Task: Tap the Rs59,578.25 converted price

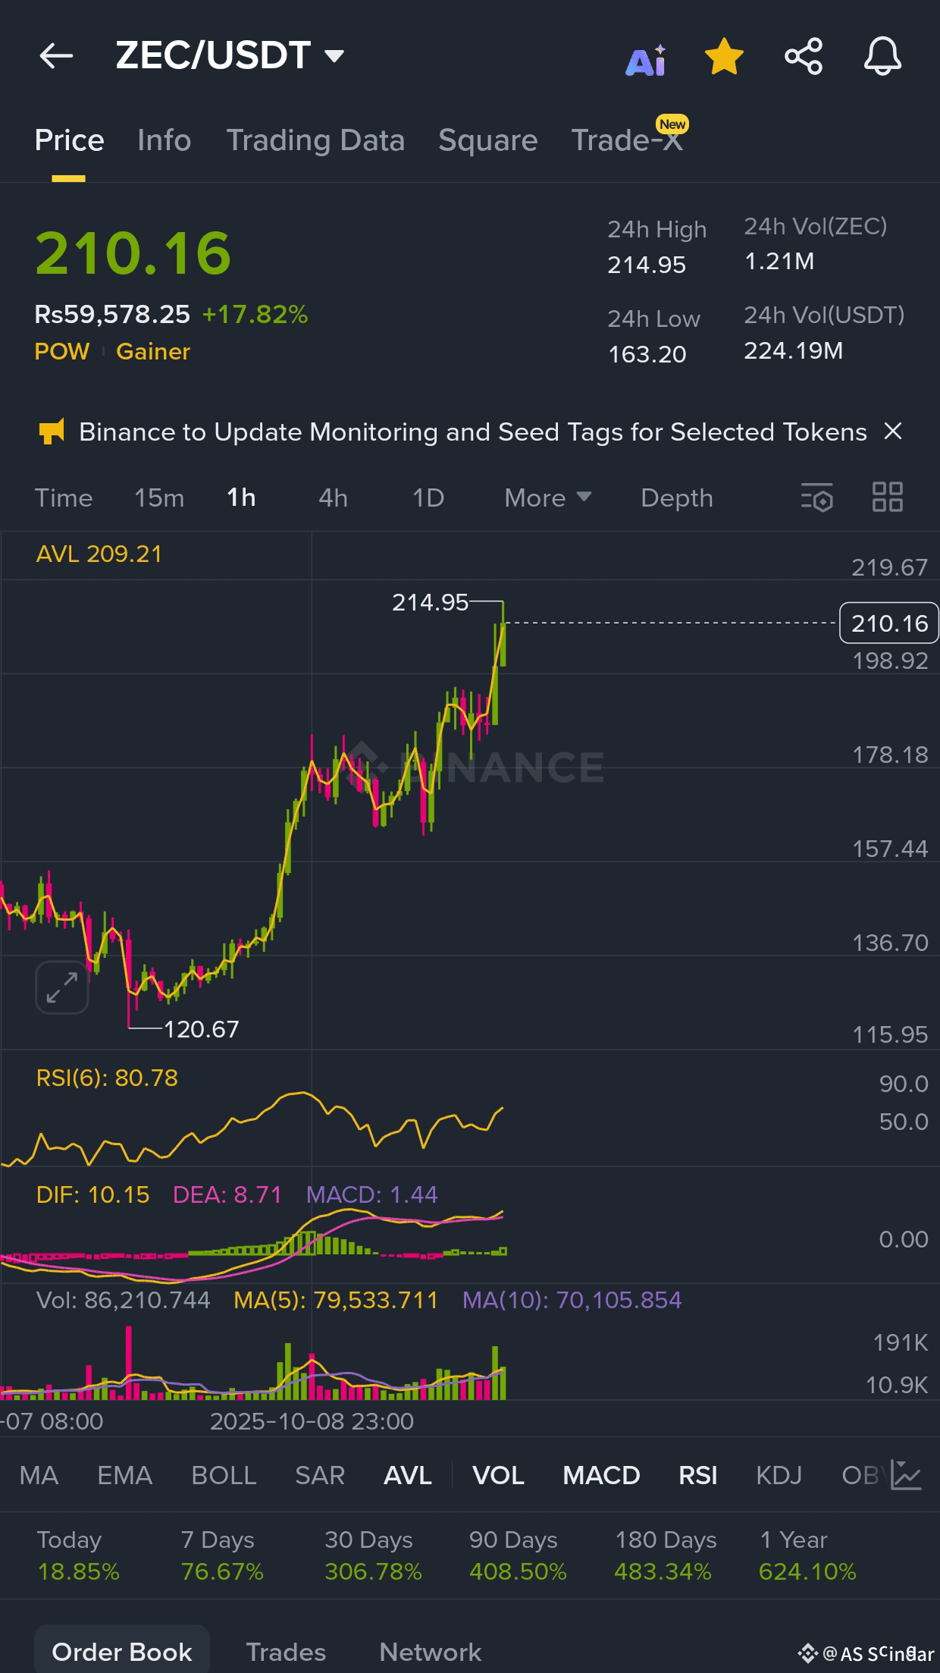Action: click(x=112, y=314)
